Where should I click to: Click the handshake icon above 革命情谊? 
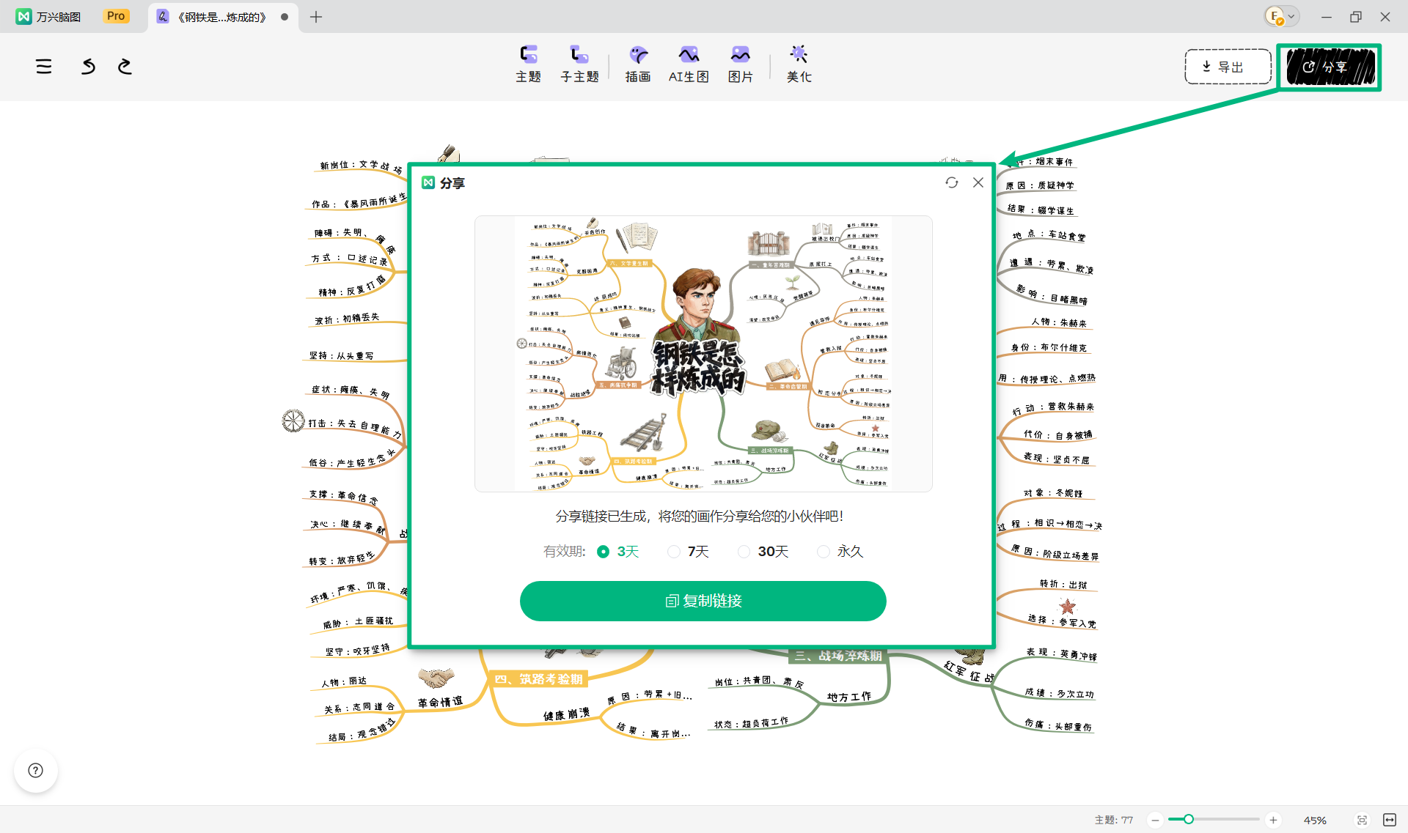click(x=436, y=678)
